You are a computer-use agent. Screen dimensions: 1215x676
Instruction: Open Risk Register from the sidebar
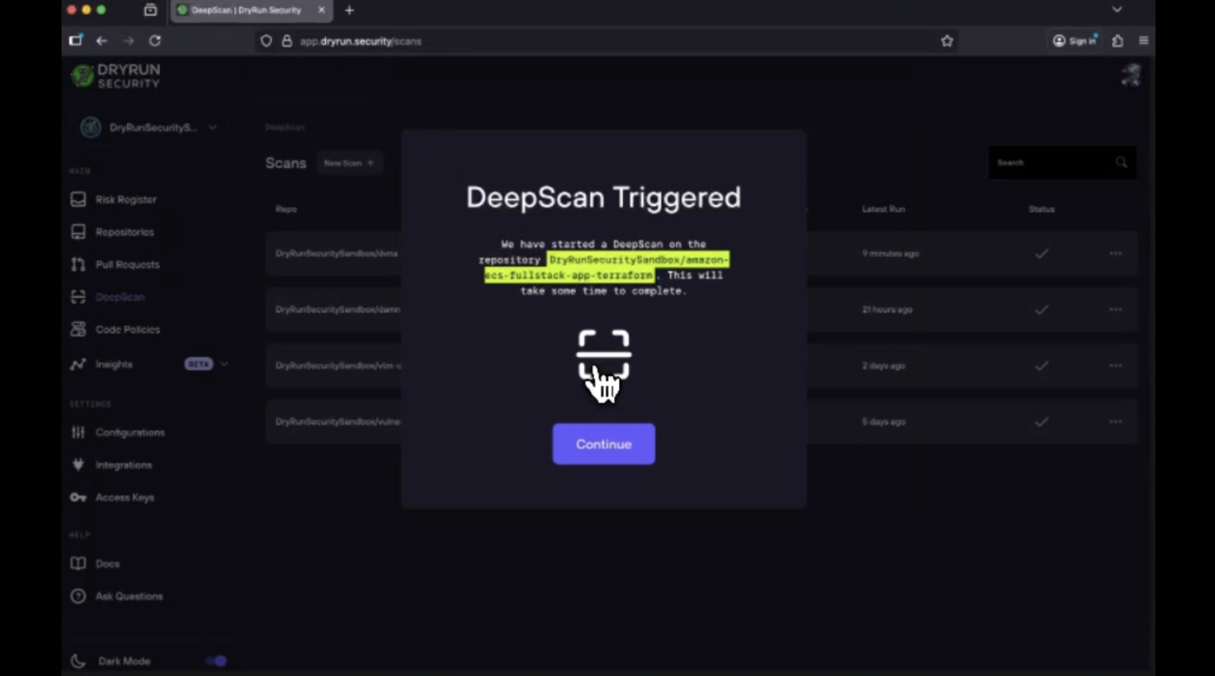(126, 199)
